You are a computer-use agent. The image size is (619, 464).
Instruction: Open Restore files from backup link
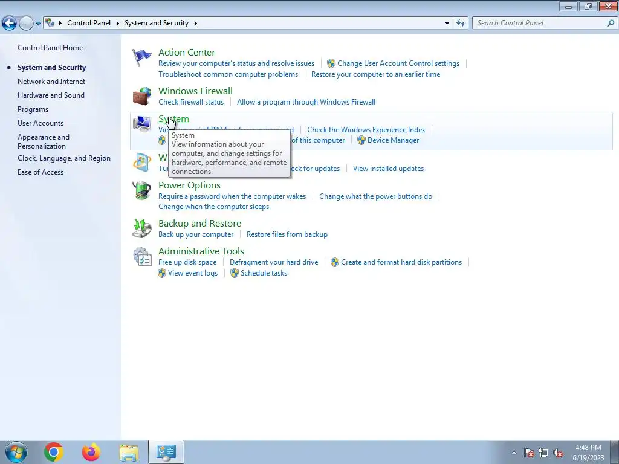tap(287, 234)
